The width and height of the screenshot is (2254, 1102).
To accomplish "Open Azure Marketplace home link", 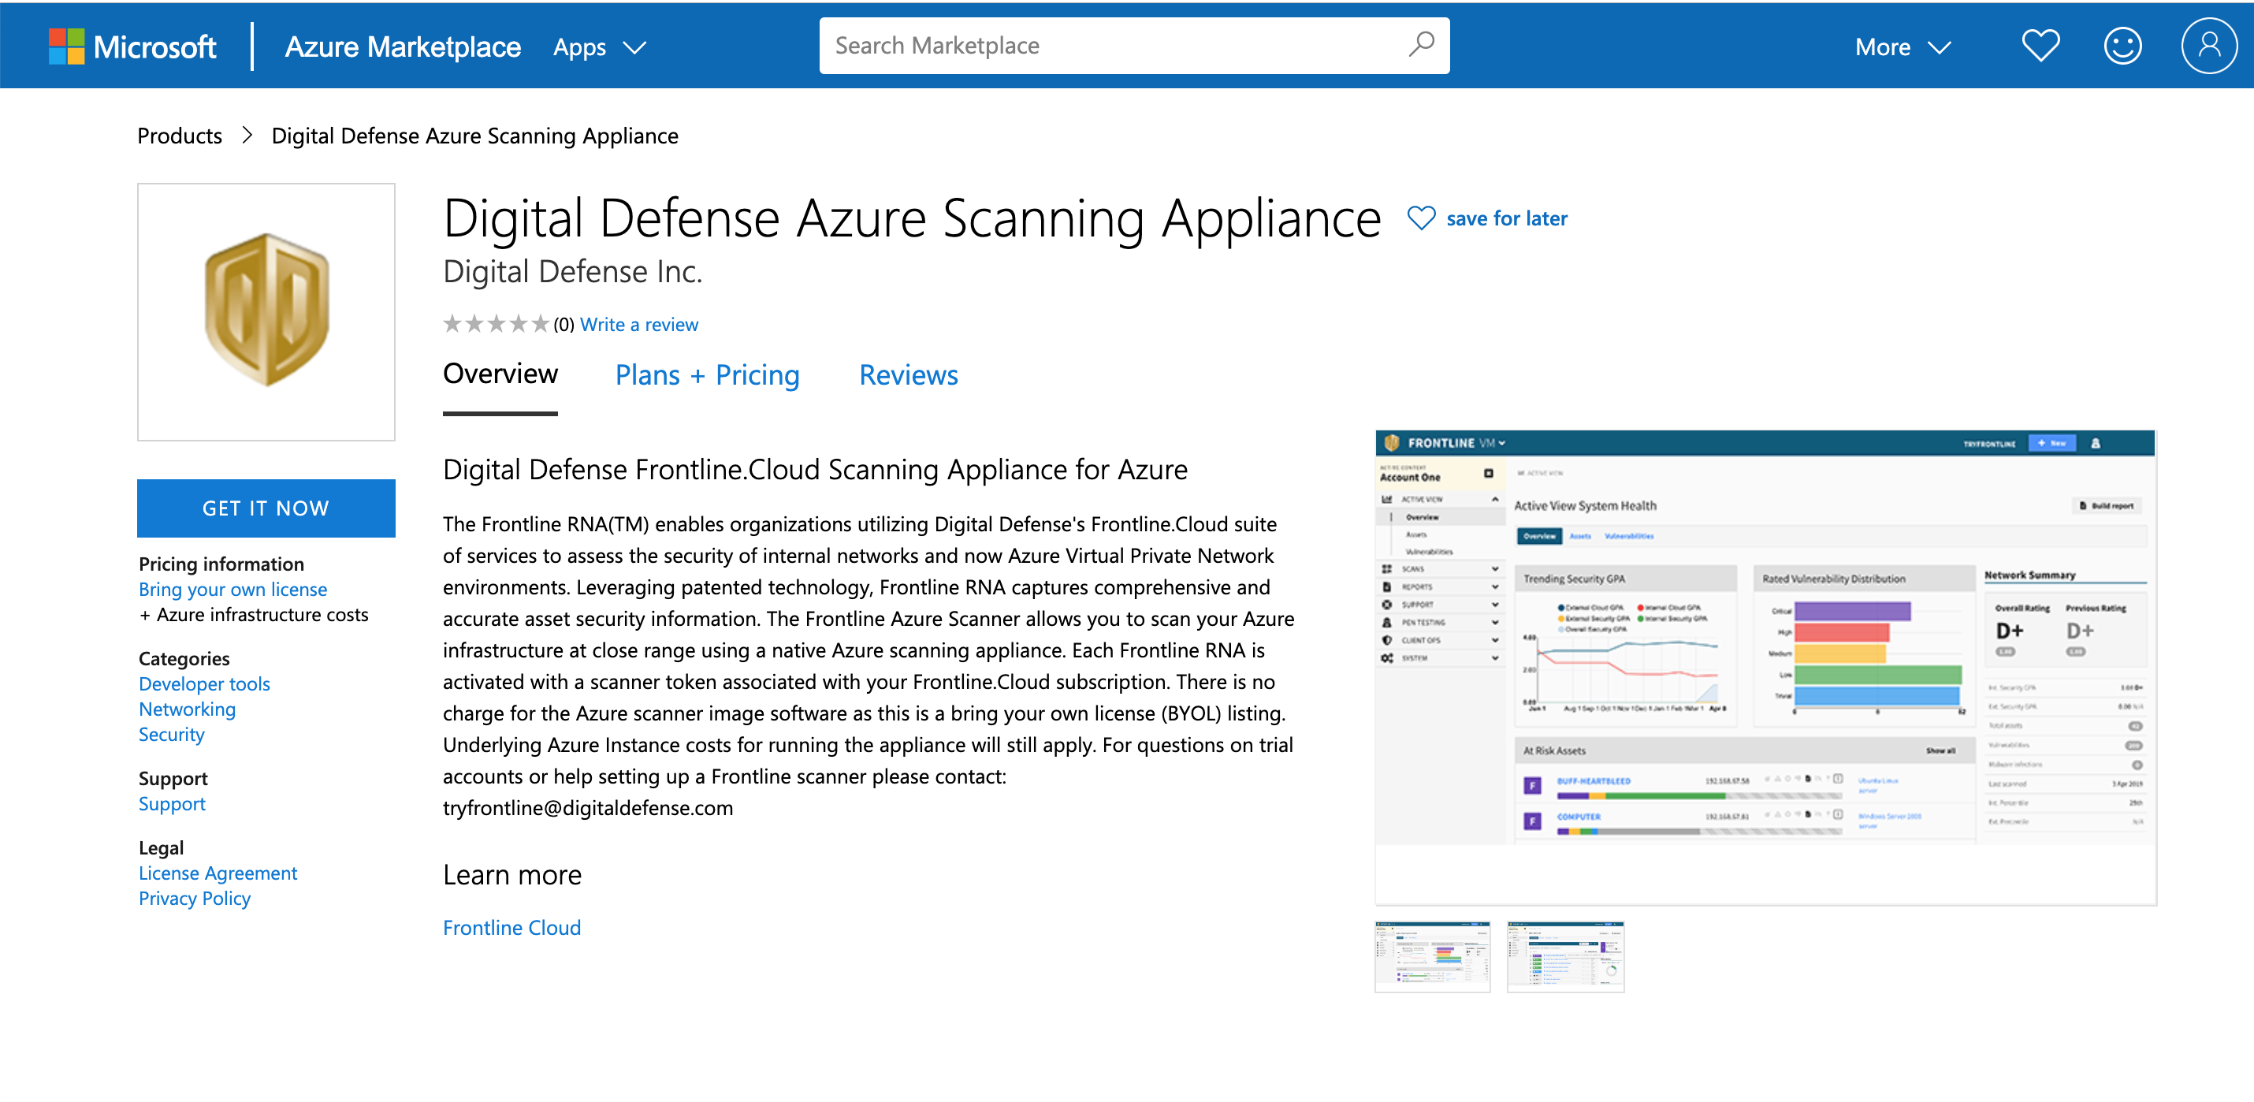I will pos(403,47).
